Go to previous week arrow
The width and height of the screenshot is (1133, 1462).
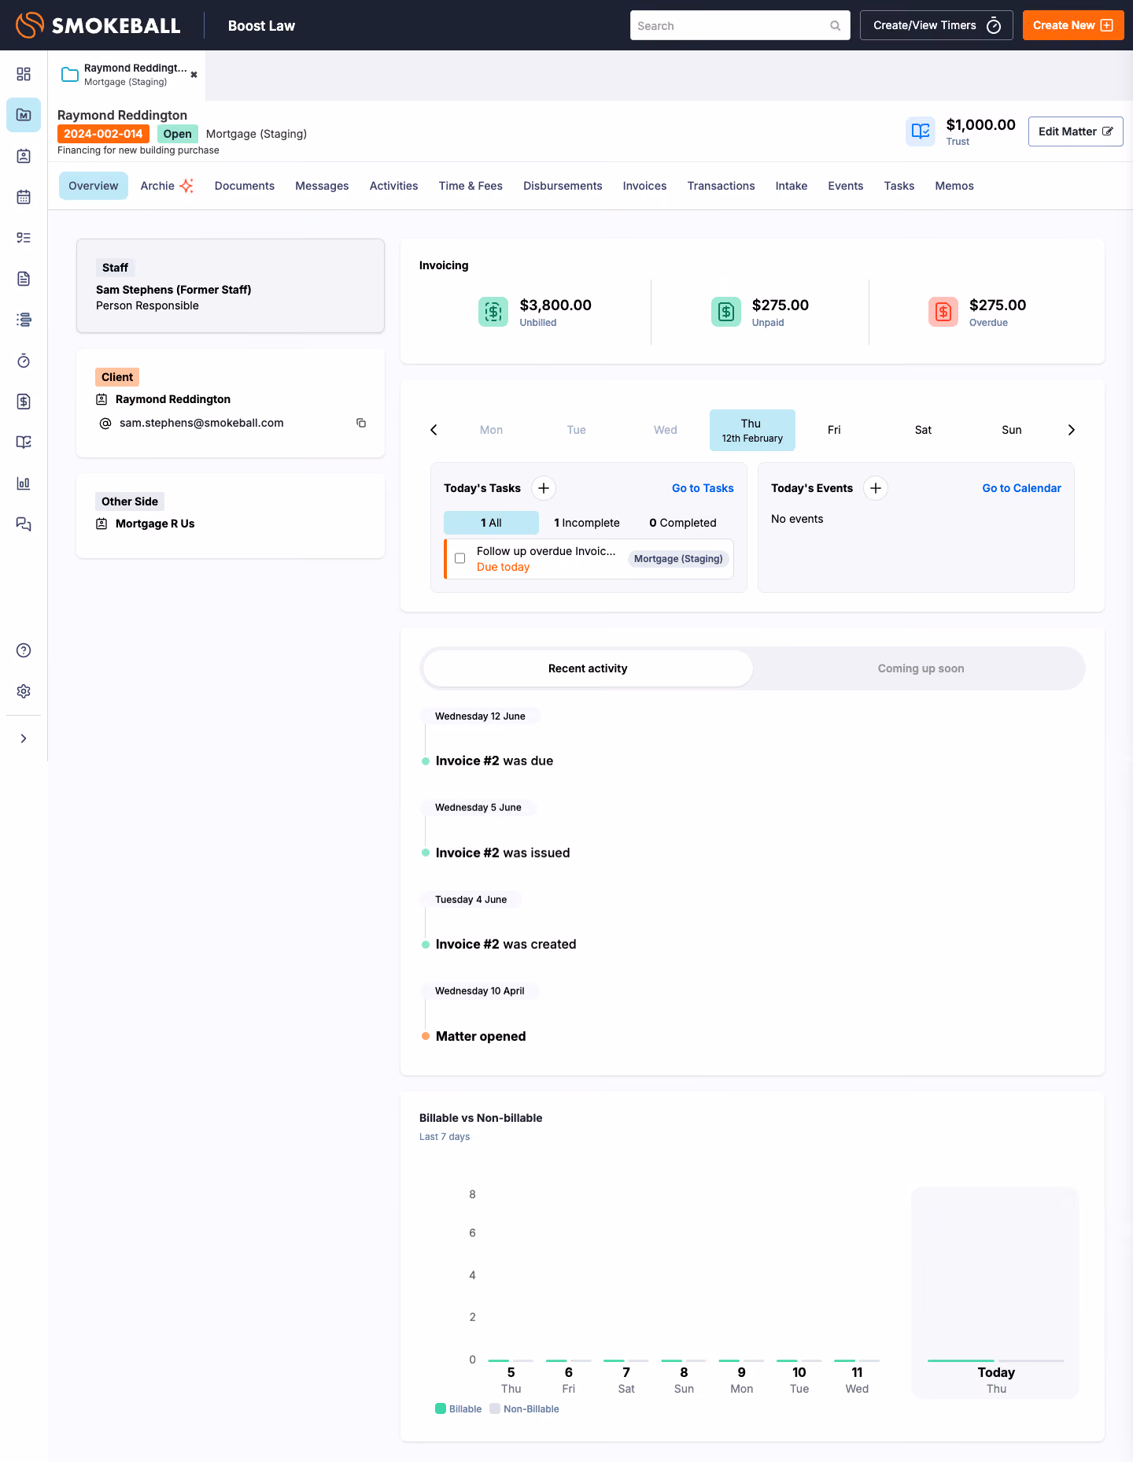click(434, 430)
